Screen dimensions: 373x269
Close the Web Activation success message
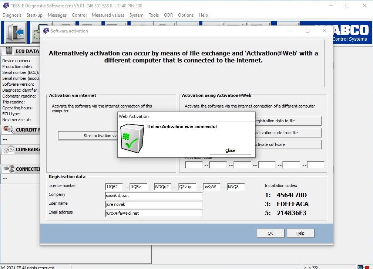point(230,150)
